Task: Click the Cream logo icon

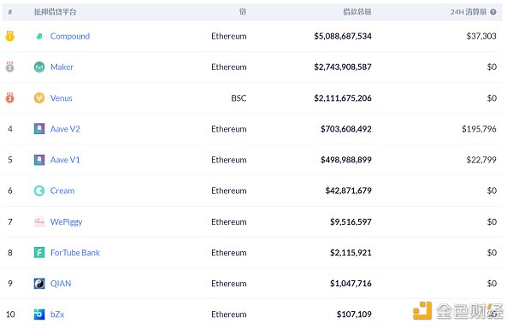Action: click(x=39, y=191)
